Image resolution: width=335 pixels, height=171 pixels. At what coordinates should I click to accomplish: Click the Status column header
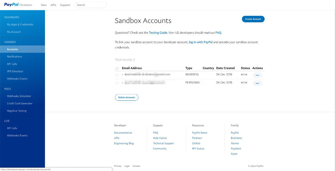coord(245,68)
